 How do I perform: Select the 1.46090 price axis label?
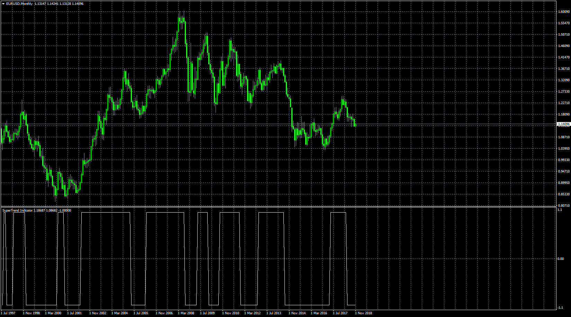(x=564, y=46)
